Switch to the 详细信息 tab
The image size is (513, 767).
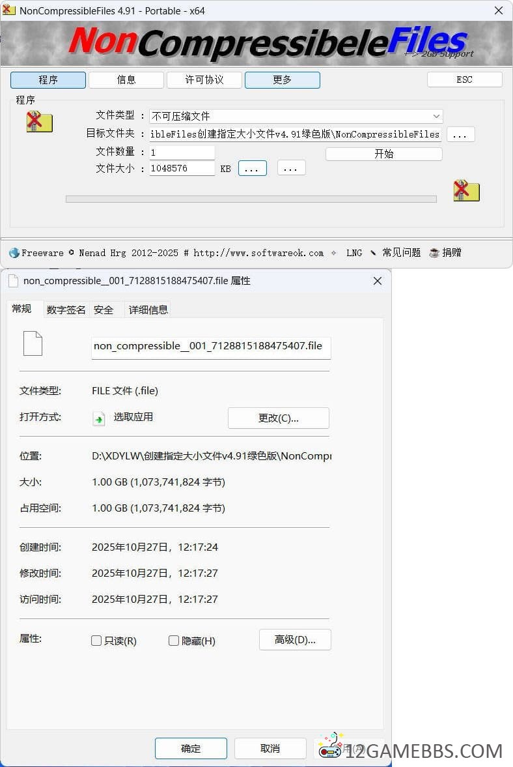pyautogui.click(x=148, y=310)
